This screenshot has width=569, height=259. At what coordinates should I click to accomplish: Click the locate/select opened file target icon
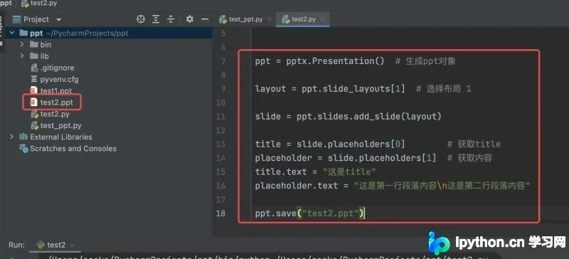[140, 19]
